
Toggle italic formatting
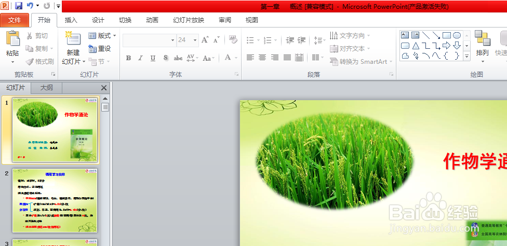point(141,58)
